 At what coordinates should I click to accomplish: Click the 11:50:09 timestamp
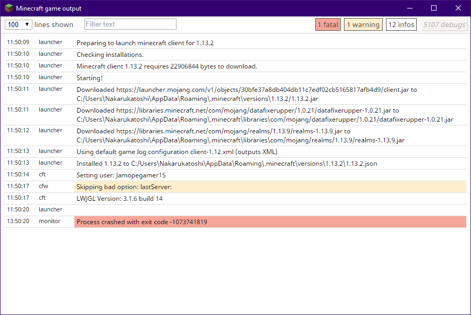[x=18, y=42]
